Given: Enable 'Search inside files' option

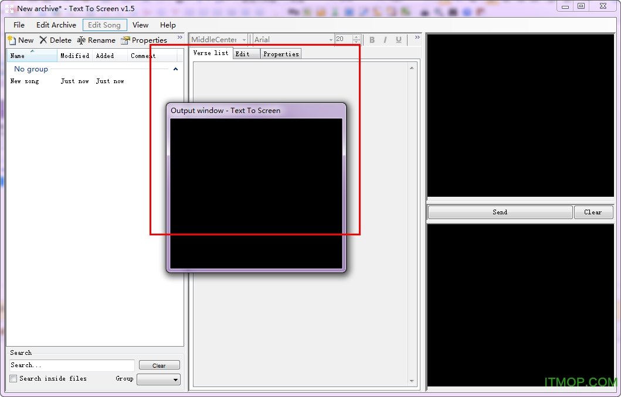Looking at the screenshot, I should pyautogui.click(x=13, y=379).
